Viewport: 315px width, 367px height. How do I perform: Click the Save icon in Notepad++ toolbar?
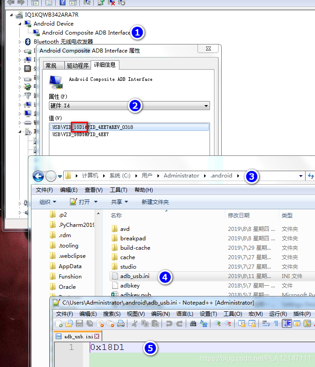(79, 324)
